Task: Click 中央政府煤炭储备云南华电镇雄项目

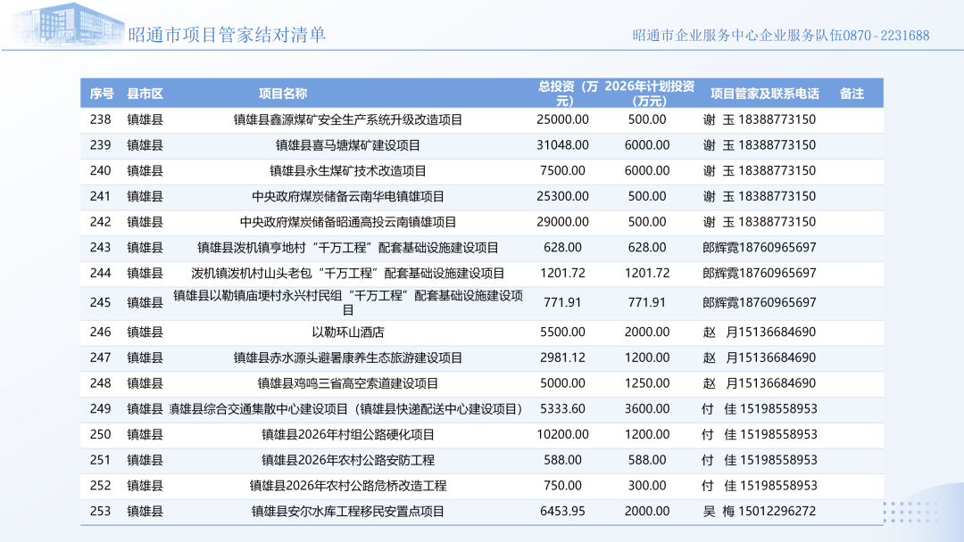Action: 348,197
